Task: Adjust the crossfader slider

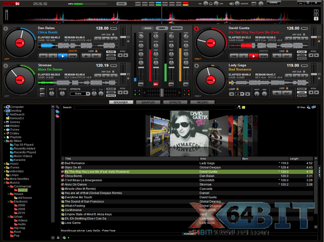Action: (x=162, y=93)
